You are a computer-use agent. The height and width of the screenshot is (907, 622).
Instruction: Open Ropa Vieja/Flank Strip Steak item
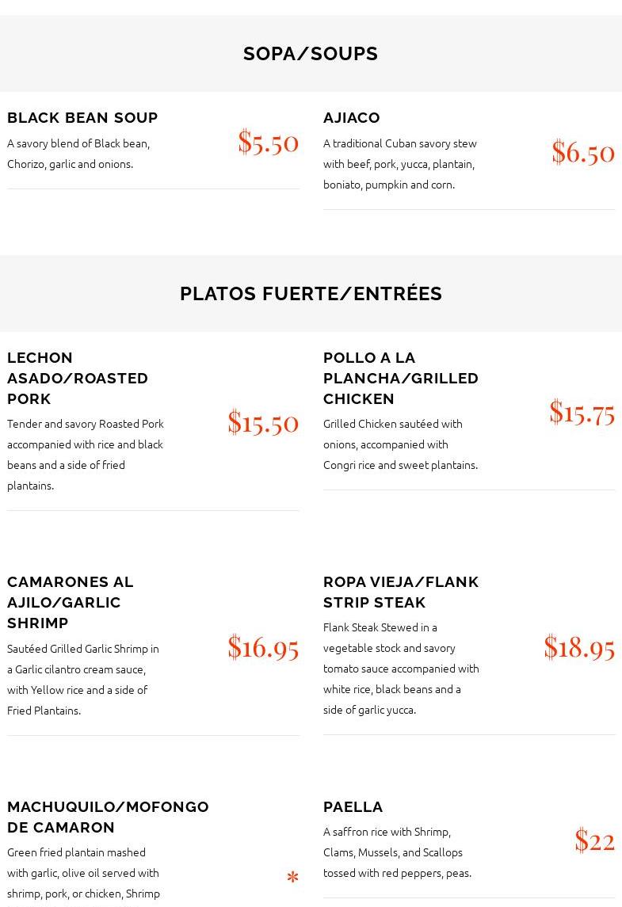(400, 592)
